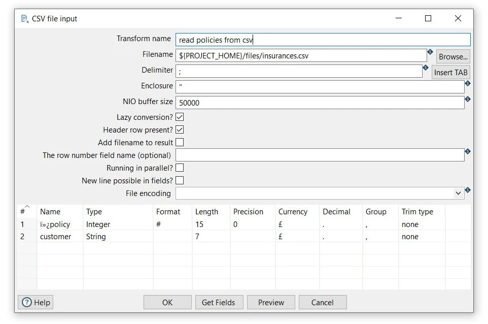This screenshot has height=324, width=488.
Task: Open variable picker for File encoding
Action: pyautogui.click(x=468, y=190)
